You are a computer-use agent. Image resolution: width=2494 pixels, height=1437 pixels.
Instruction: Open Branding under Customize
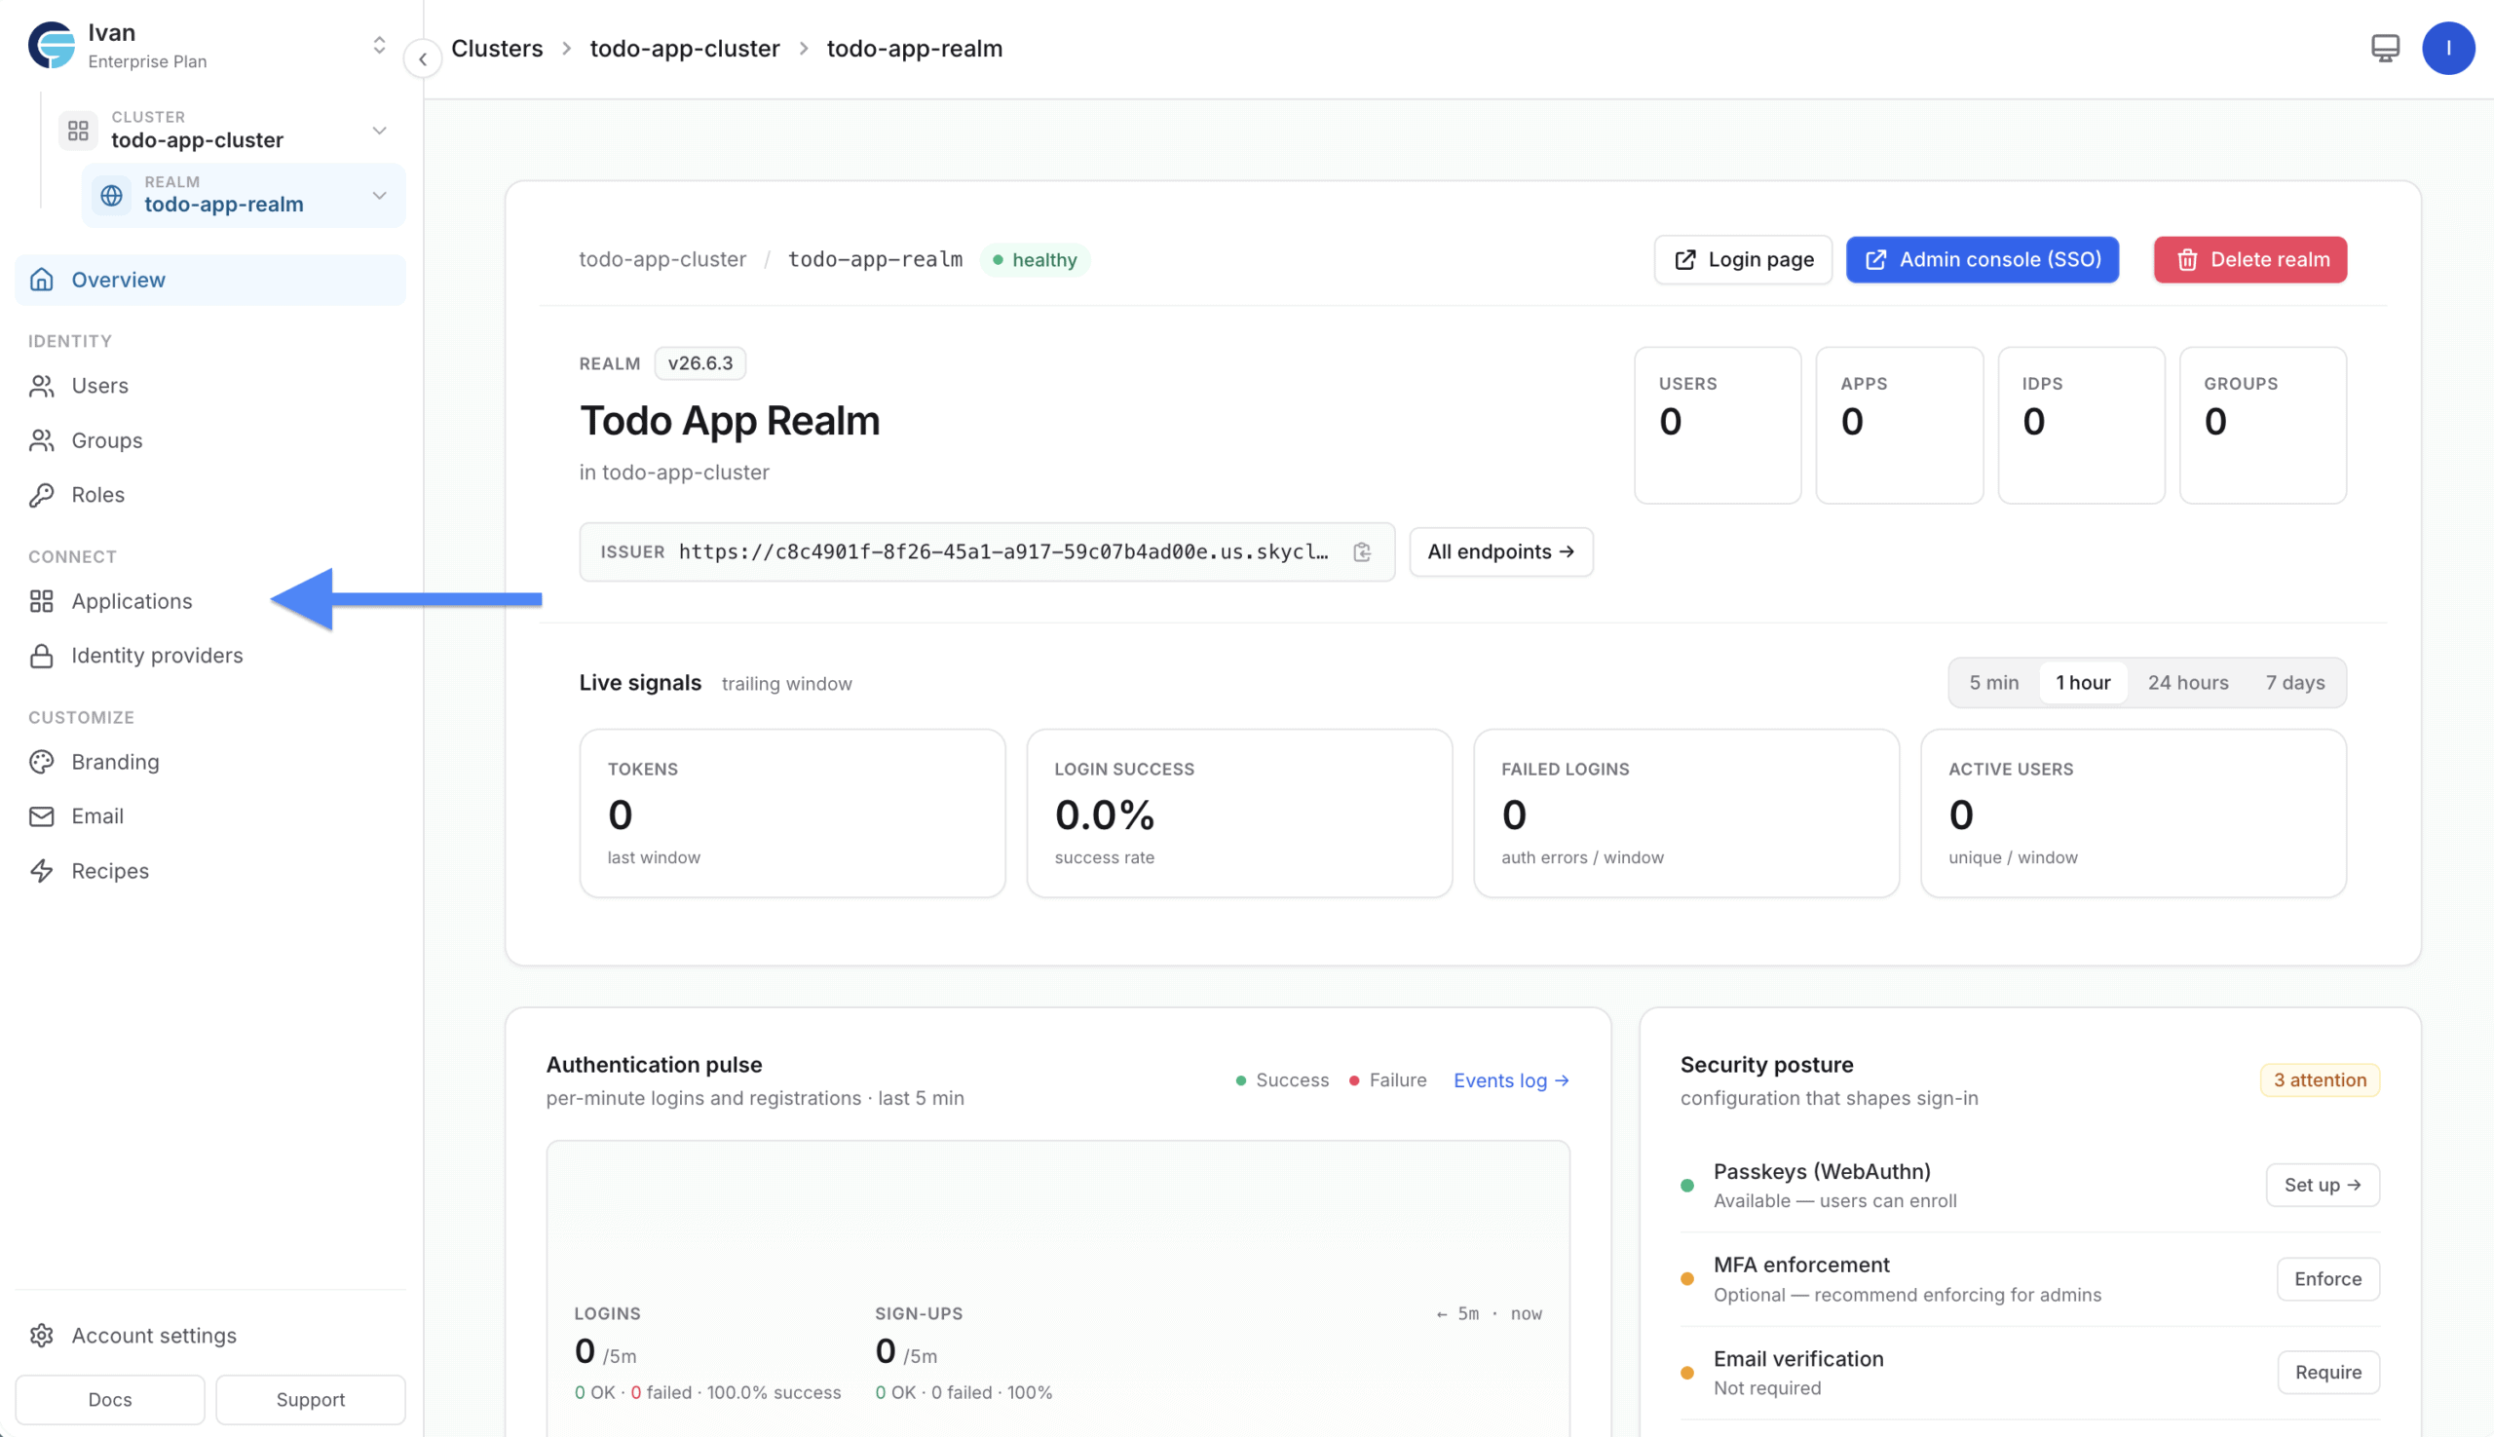click(x=210, y=762)
